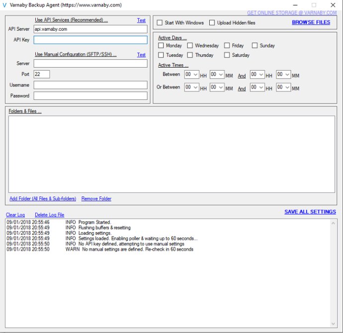Open the Between start minute dropdown
The height and width of the screenshot is (333, 343).
[x=217, y=75]
